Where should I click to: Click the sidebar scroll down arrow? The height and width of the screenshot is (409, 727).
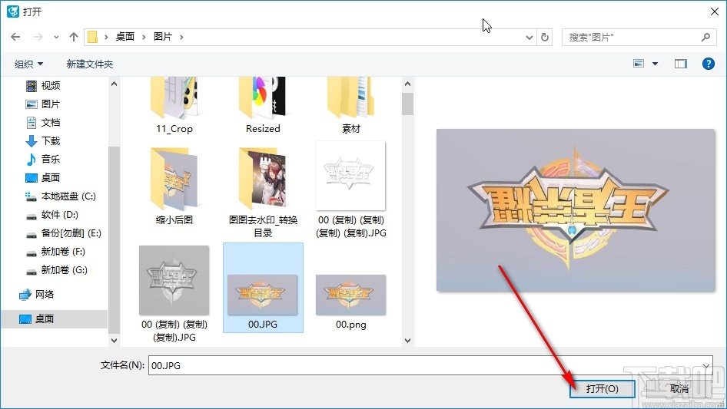coord(114,340)
